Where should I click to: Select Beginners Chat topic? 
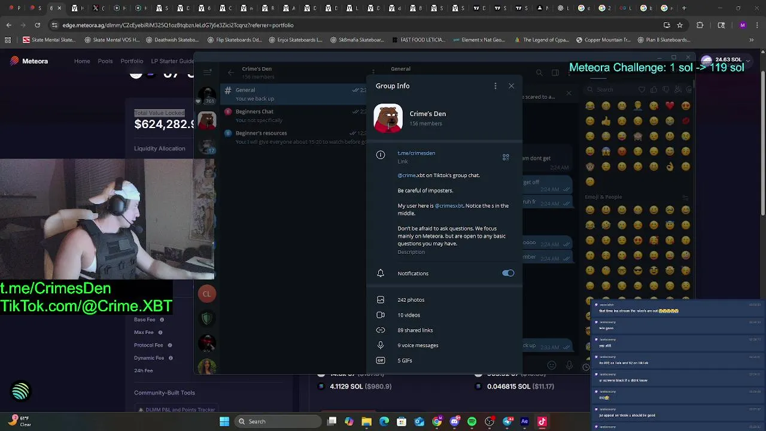pyautogui.click(x=294, y=116)
